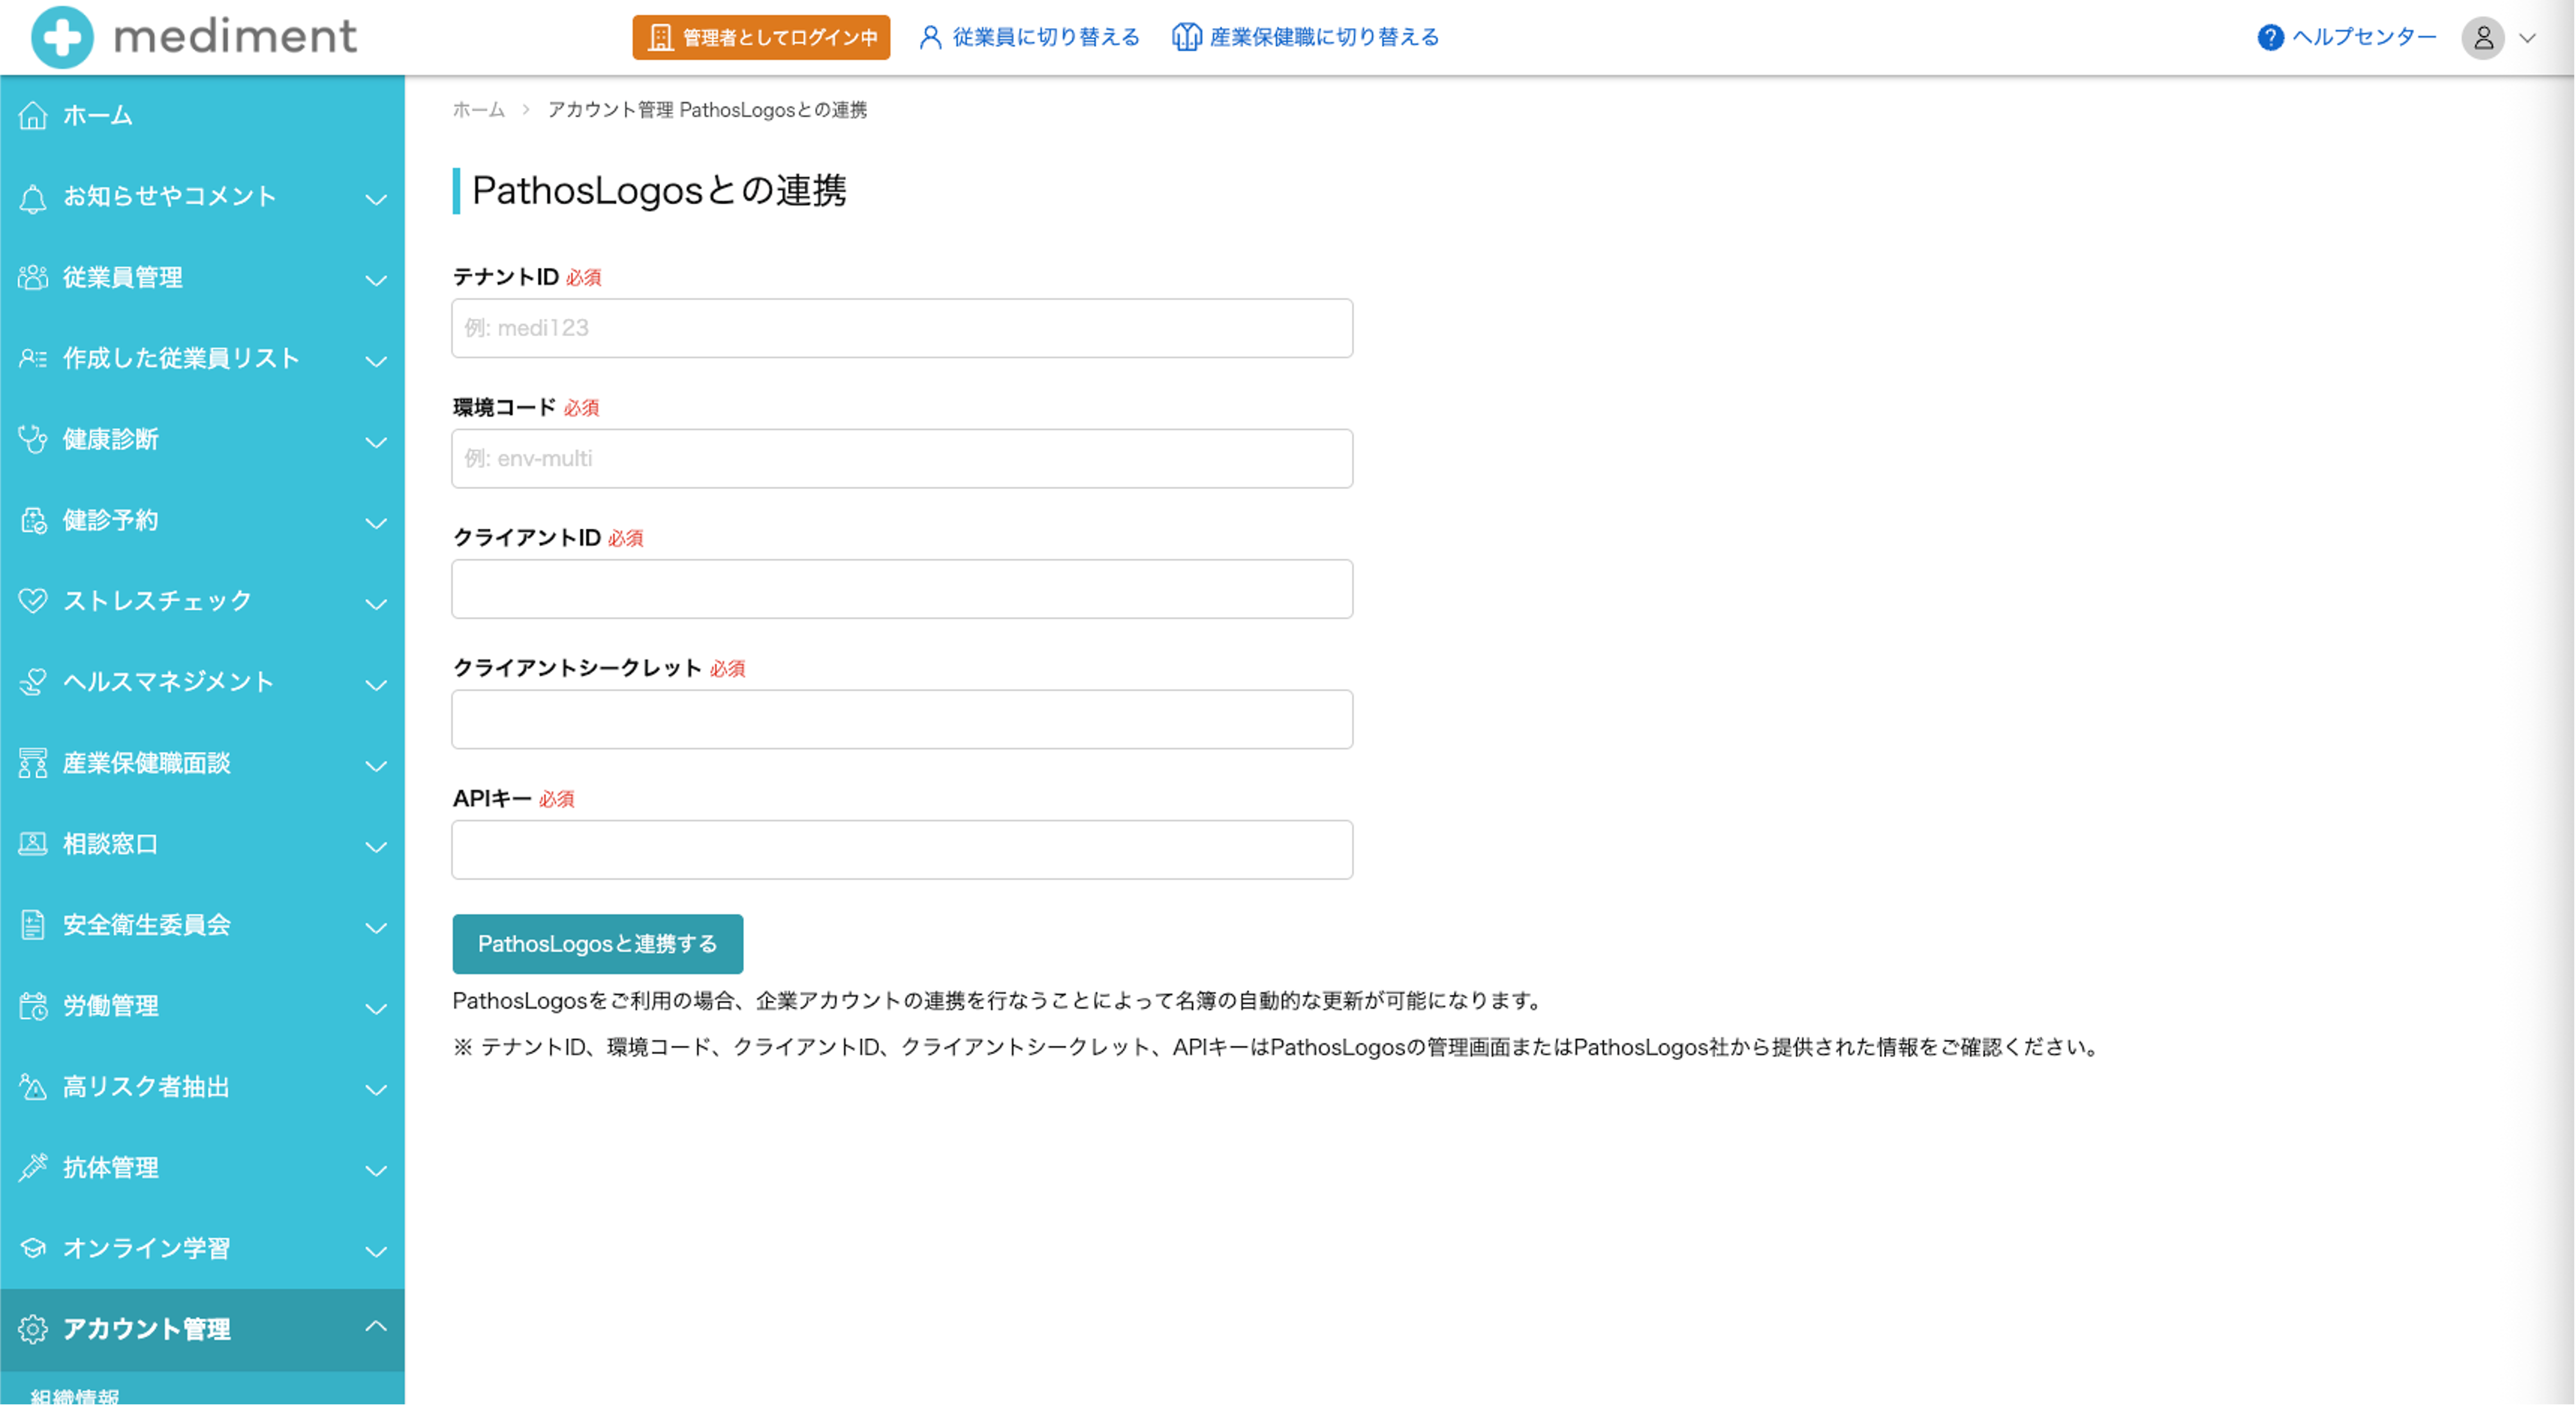Click the blue help question mark icon
Viewport: 2576px width, 1405px height.
tap(2270, 38)
